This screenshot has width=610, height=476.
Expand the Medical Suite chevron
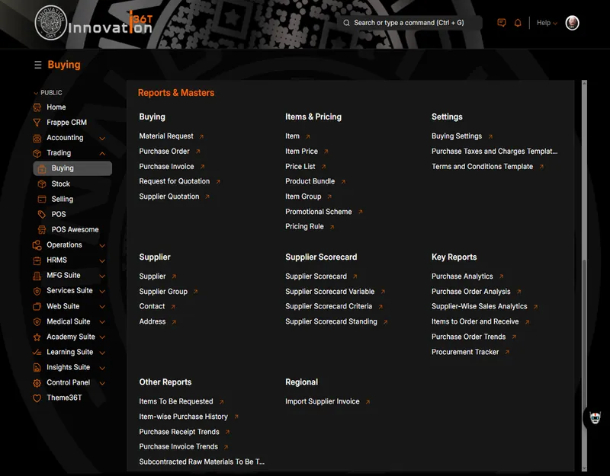(102, 321)
